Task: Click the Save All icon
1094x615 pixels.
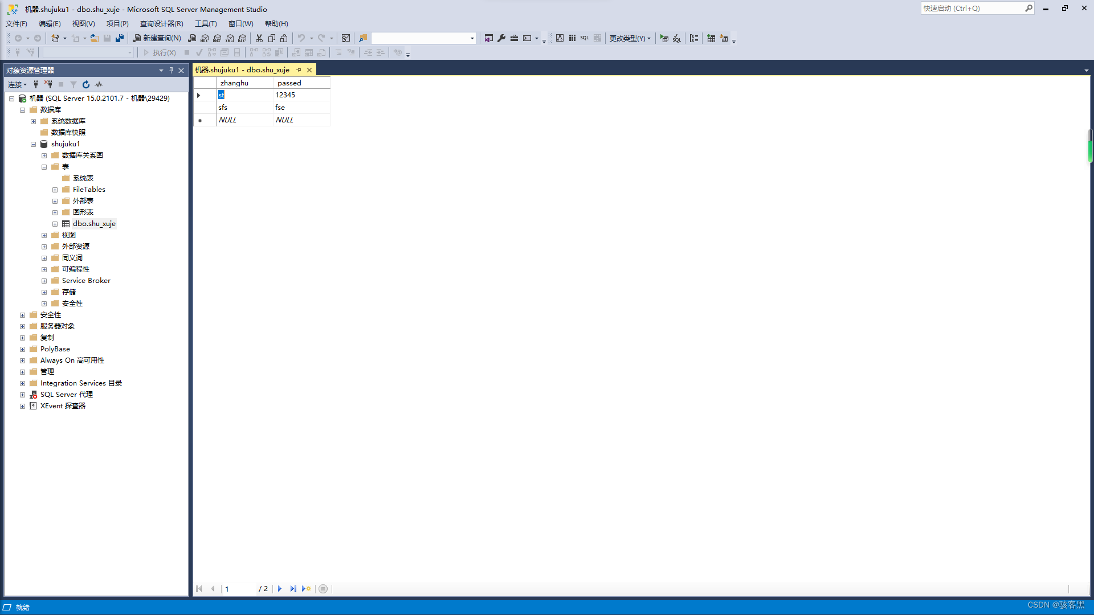Action: [x=120, y=38]
